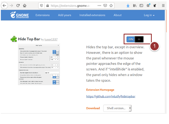Click the URL address field
The image size is (169, 124).
pyautogui.click(x=70, y=6)
